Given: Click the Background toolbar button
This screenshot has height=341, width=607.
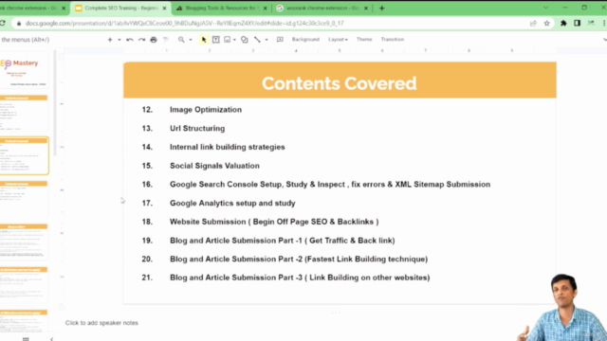Looking at the screenshot, I should pos(305,40).
